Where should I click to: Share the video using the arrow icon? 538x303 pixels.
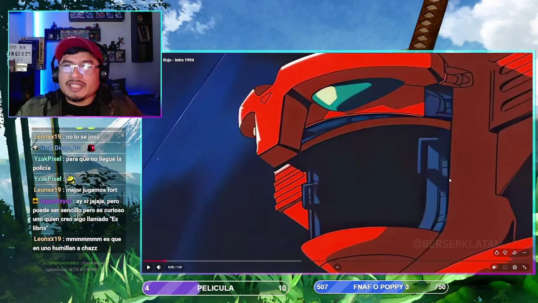click(514, 252)
